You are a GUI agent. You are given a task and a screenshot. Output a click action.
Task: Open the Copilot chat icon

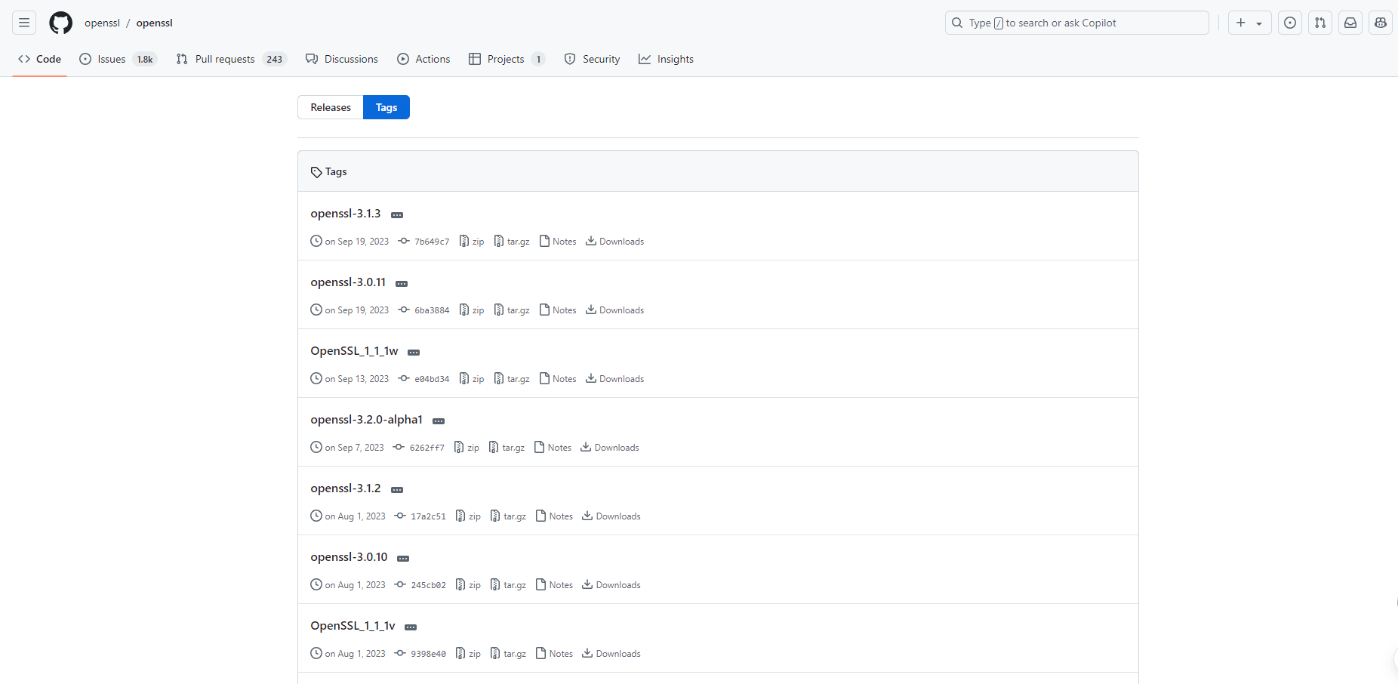[x=1381, y=23]
